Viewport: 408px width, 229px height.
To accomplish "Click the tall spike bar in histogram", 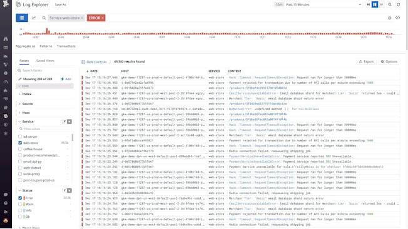I will click(x=47, y=31).
